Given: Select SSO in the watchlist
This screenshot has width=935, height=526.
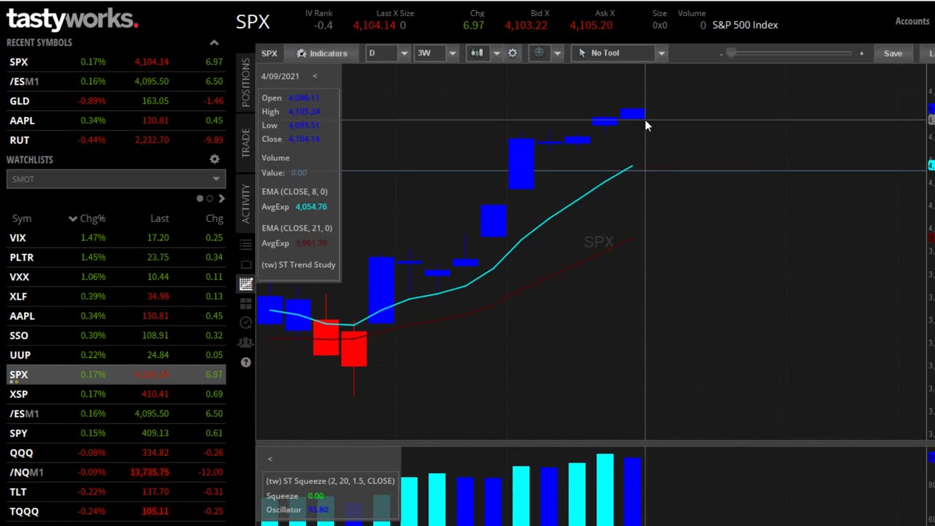Looking at the screenshot, I should tap(116, 335).
